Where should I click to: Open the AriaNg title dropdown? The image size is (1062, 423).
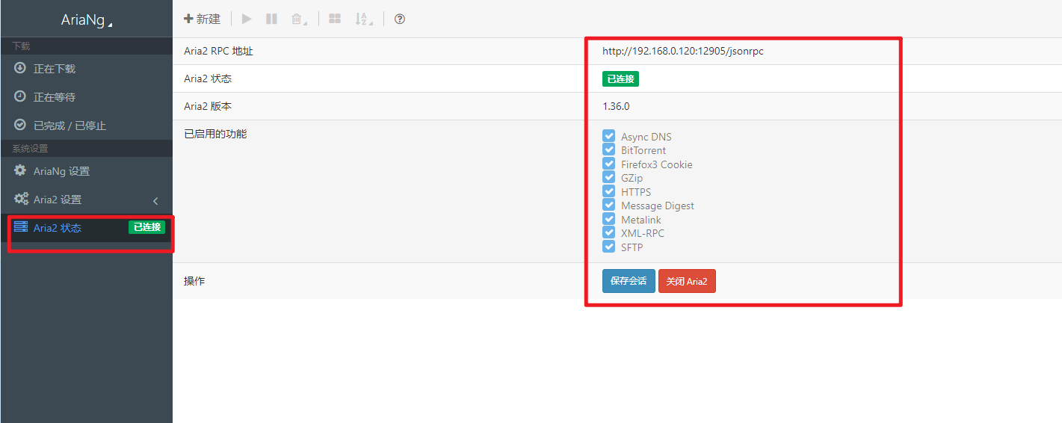[87, 20]
